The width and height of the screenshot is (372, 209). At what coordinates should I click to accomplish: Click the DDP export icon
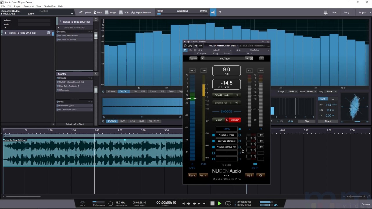(x=121, y=12)
